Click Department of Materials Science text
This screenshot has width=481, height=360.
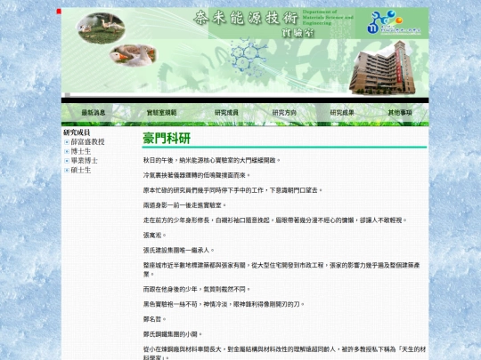(328, 17)
